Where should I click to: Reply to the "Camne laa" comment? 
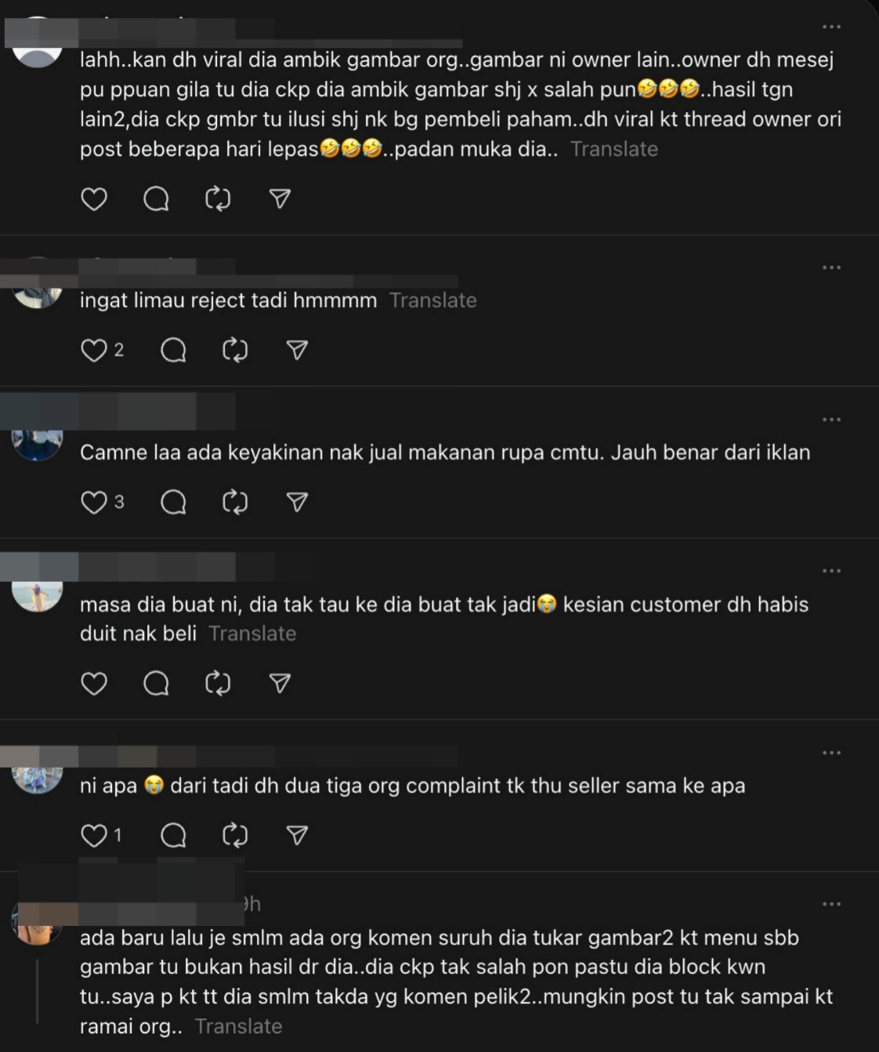pos(173,502)
